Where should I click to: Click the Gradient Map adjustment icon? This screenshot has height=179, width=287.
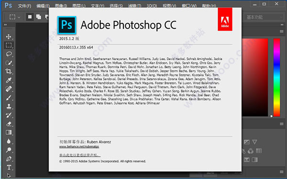(x=254, y=160)
